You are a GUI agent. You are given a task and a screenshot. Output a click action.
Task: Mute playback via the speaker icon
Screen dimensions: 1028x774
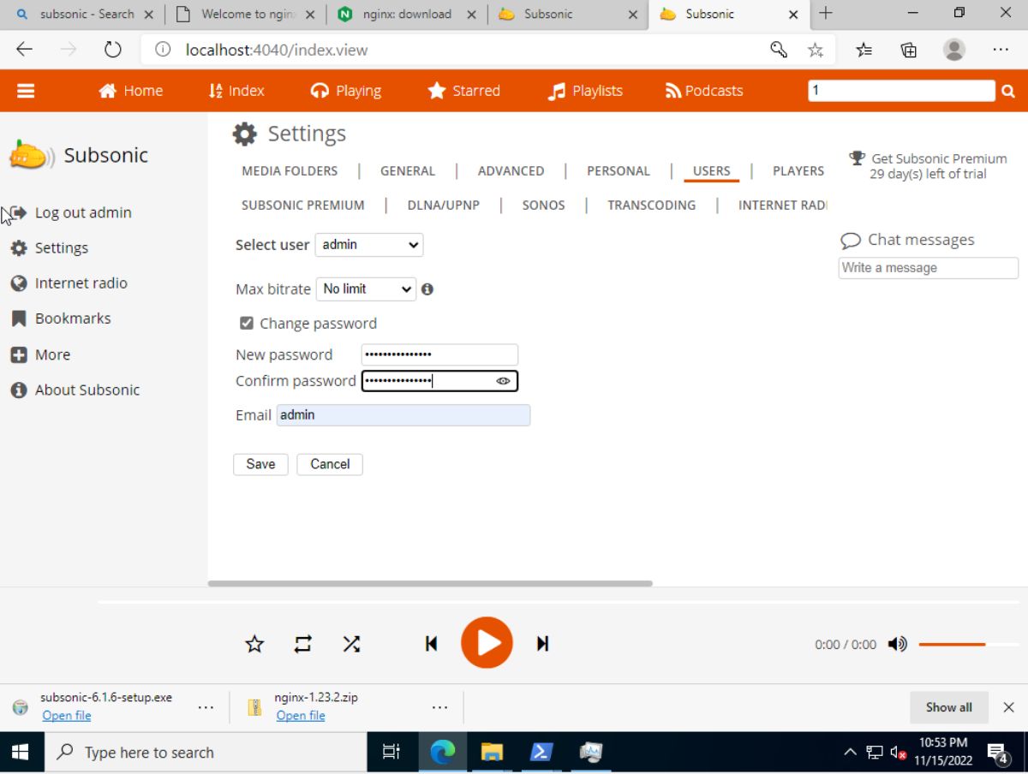(x=897, y=644)
